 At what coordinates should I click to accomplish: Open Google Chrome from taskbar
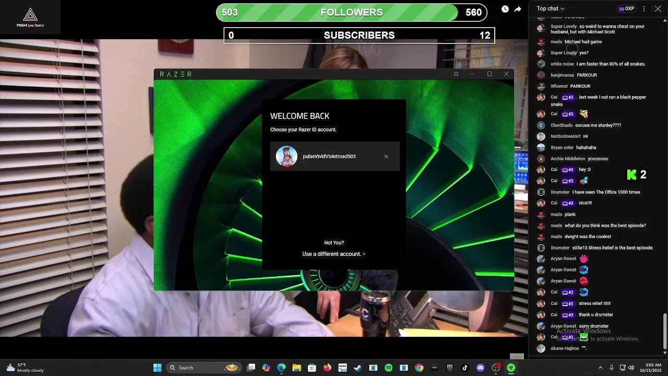419,368
